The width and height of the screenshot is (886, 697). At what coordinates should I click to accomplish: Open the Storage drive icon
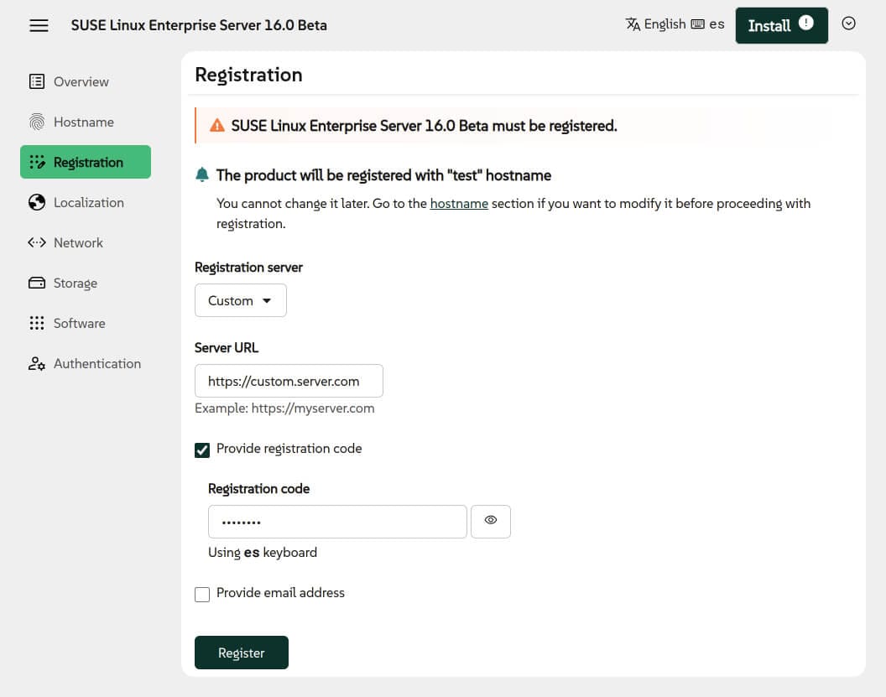[x=37, y=283]
